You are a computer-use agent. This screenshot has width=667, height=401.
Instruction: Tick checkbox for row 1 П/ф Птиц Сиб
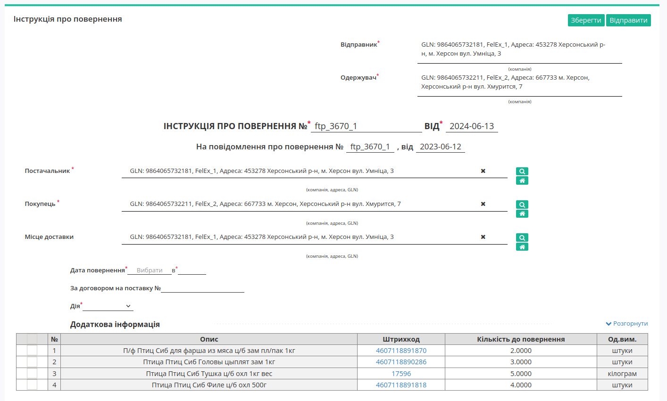click(32, 351)
